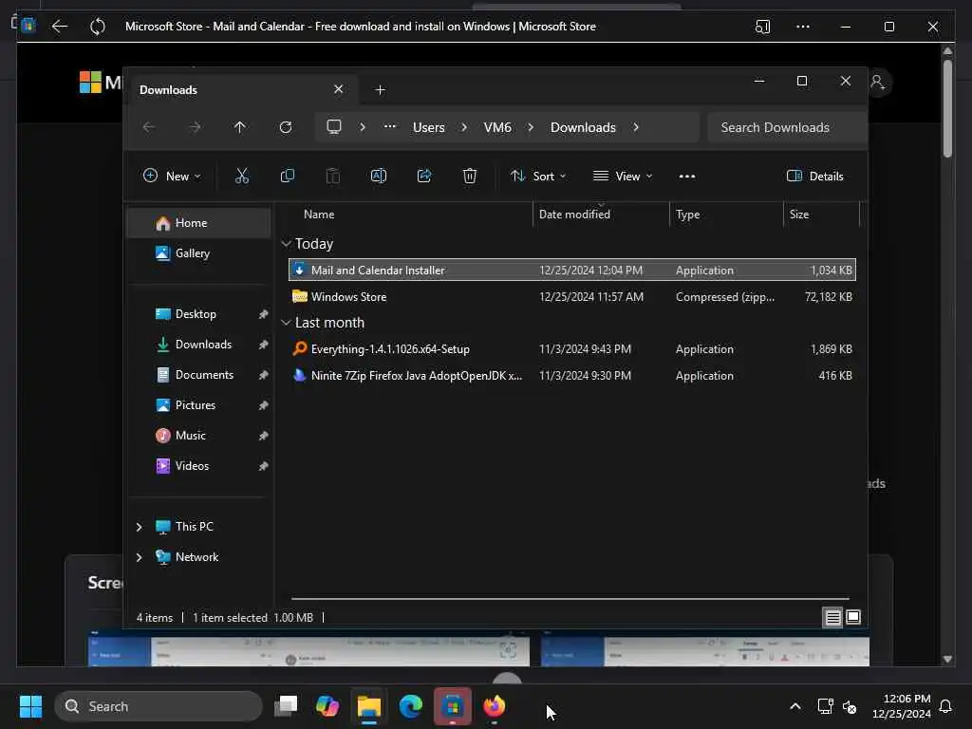Click the sign-in person icon on Store page

tap(878, 82)
